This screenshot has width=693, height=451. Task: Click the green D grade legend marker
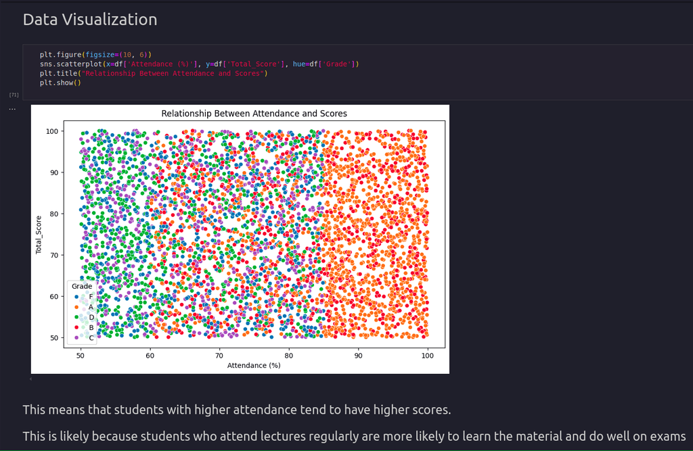pyautogui.click(x=76, y=317)
